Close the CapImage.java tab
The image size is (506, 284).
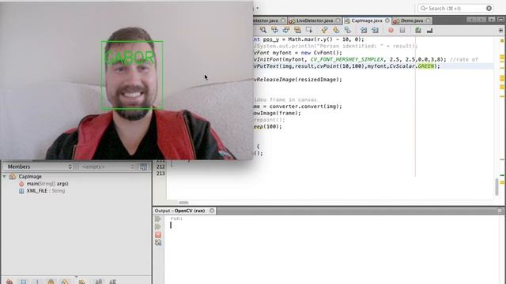pyautogui.click(x=387, y=21)
